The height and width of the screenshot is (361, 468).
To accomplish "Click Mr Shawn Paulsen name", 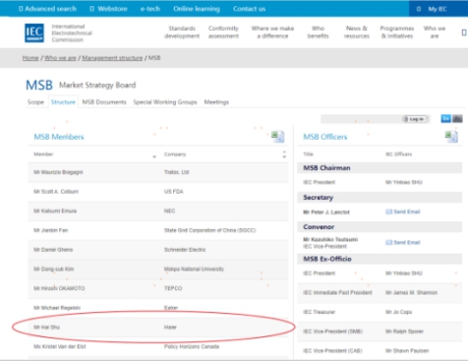I will (x=407, y=350).
